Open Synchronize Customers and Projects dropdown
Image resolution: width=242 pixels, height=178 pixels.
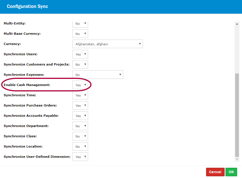click(x=80, y=65)
